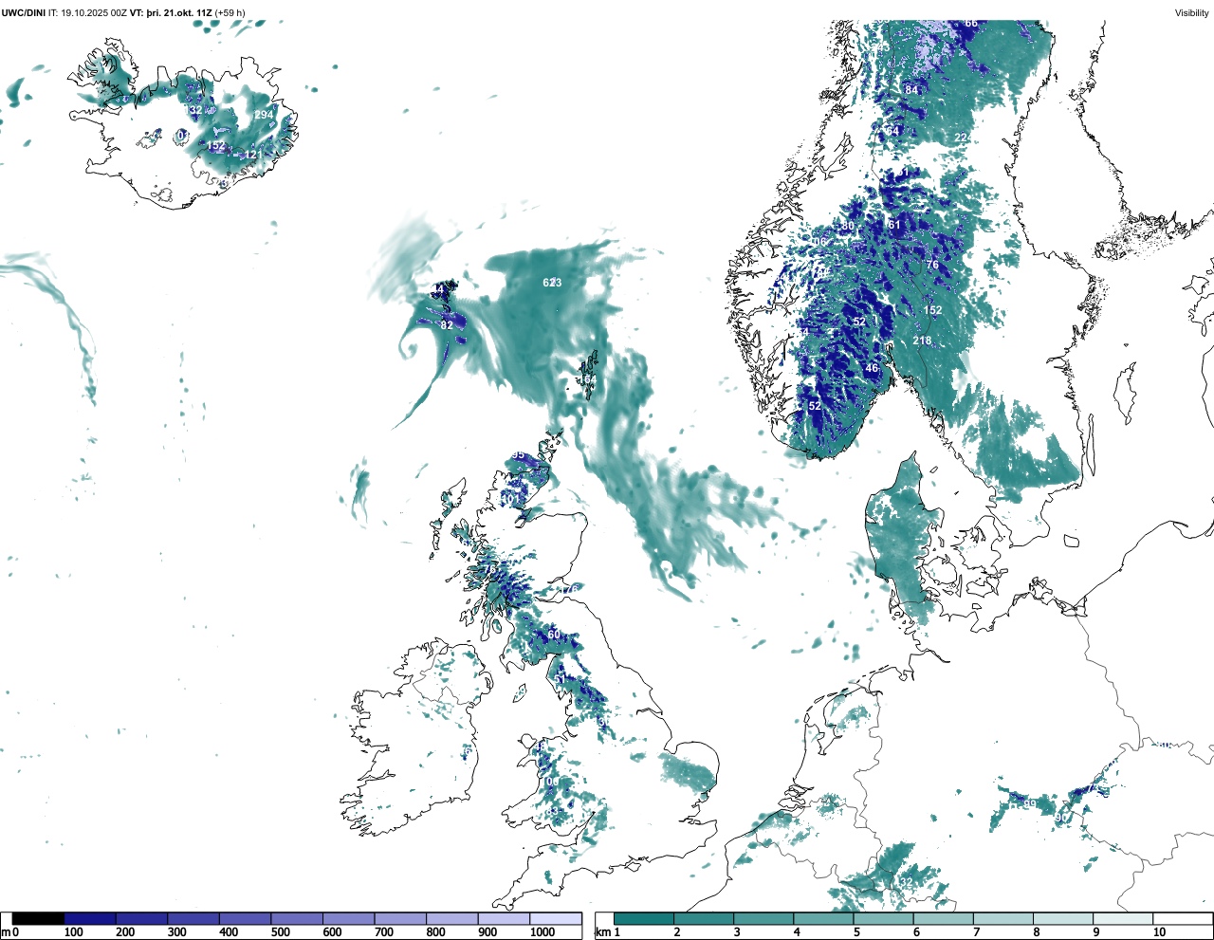
Task: Click the "19.10.2025 00Z" initialization time text
Action: click(94, 13)
